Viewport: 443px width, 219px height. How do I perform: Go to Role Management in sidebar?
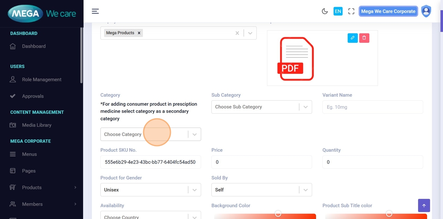point(42,80)
